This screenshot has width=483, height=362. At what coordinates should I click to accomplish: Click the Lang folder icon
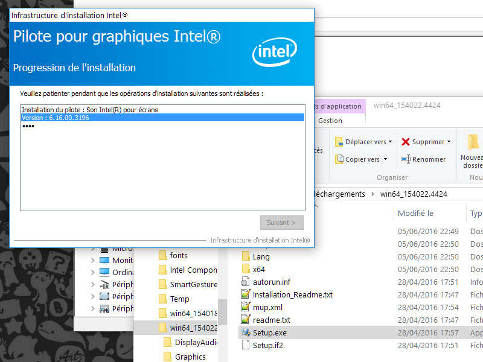(x=246, y=256)
